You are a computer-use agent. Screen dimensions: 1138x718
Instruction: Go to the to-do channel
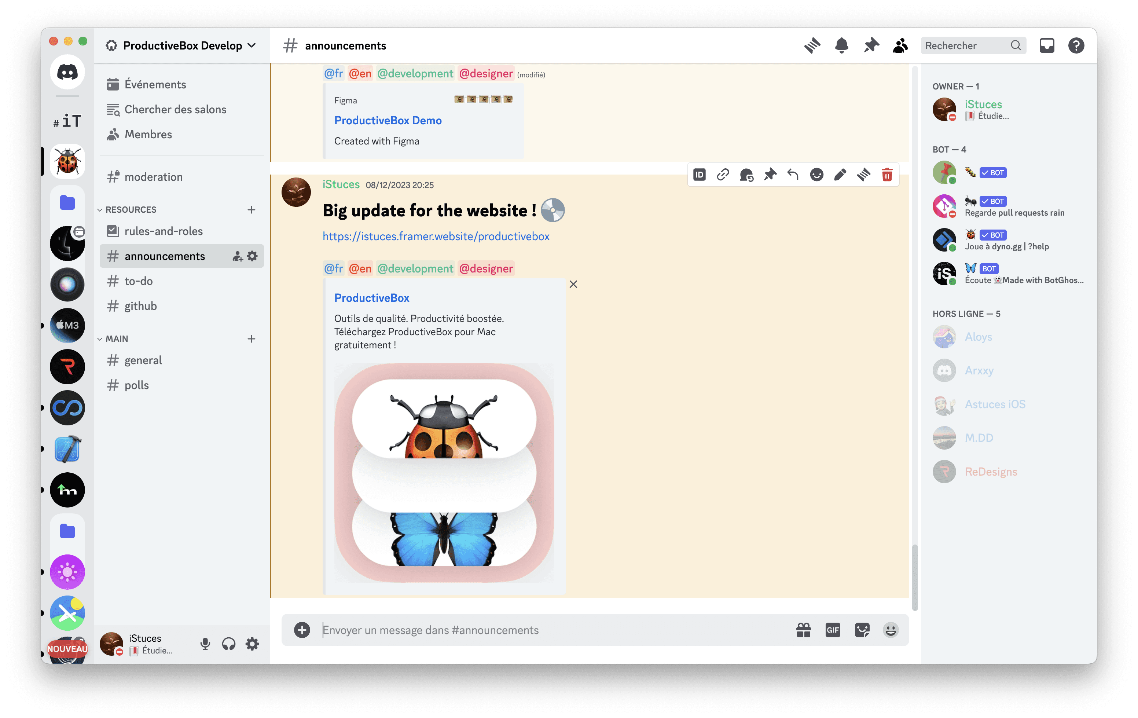pos(181,281)
